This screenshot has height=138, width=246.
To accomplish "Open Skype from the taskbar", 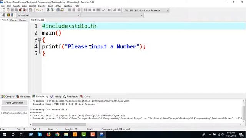I will 40,135.
